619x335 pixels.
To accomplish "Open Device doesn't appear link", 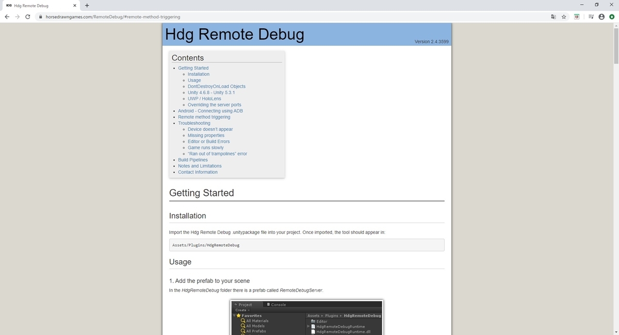I will coord(210,129).
